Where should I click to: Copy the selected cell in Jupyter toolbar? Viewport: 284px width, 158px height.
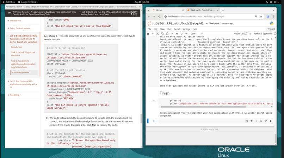pyautogui.click(x=162, y=34)
